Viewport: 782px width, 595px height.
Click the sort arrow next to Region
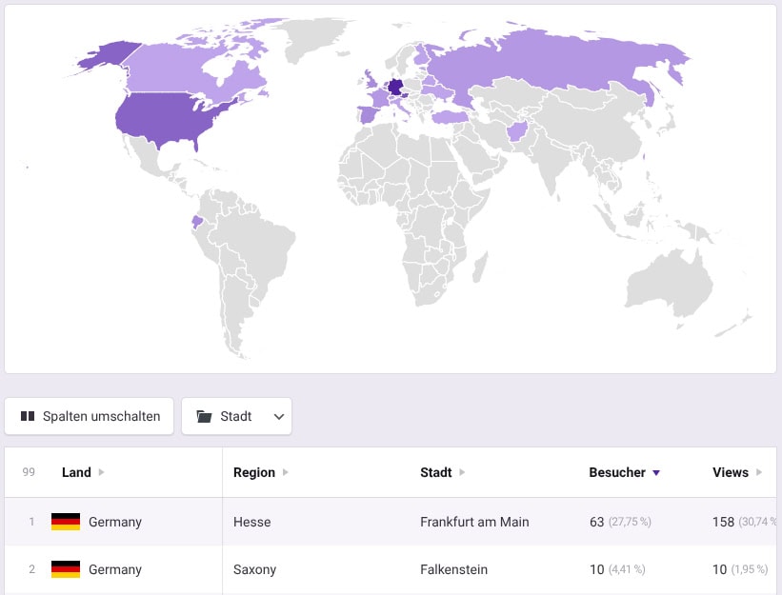pos(286,473)
